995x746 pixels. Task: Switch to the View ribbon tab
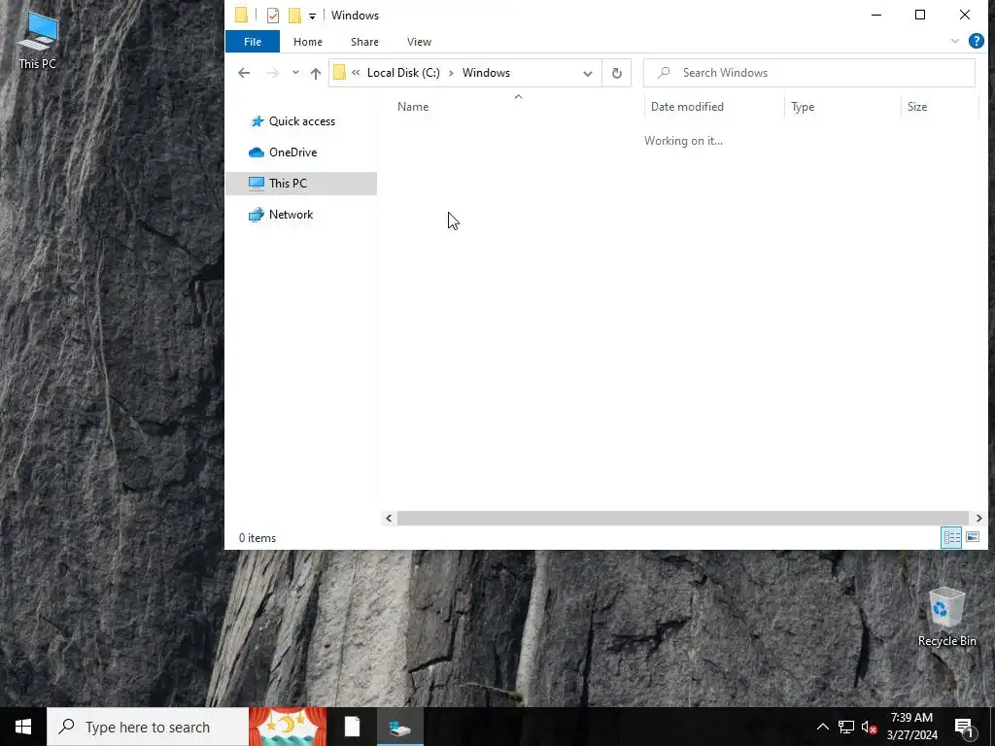(420, 42)
